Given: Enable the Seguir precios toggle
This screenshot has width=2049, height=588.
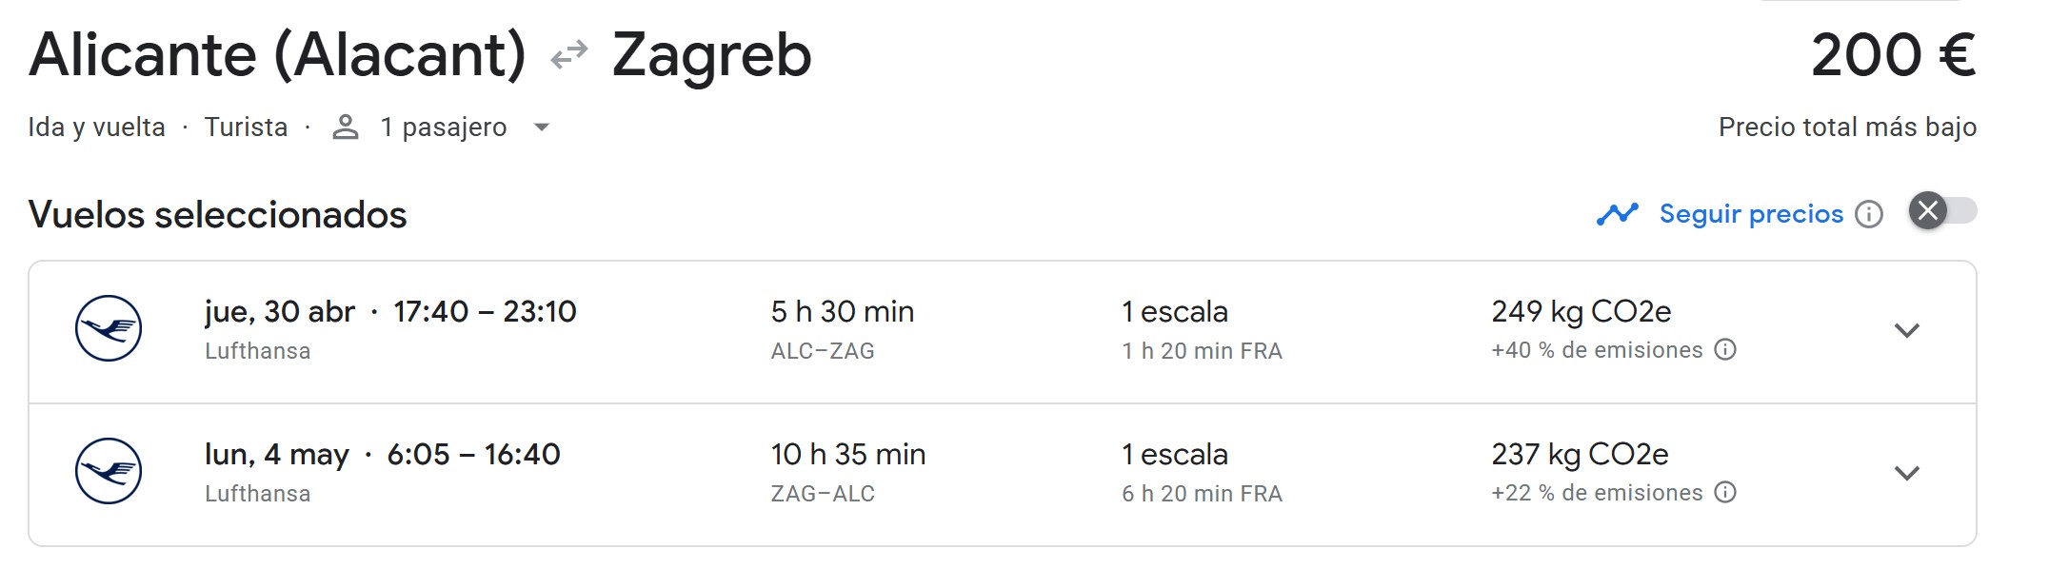Looking at the screenshot, I should (x=1942, y=211).
